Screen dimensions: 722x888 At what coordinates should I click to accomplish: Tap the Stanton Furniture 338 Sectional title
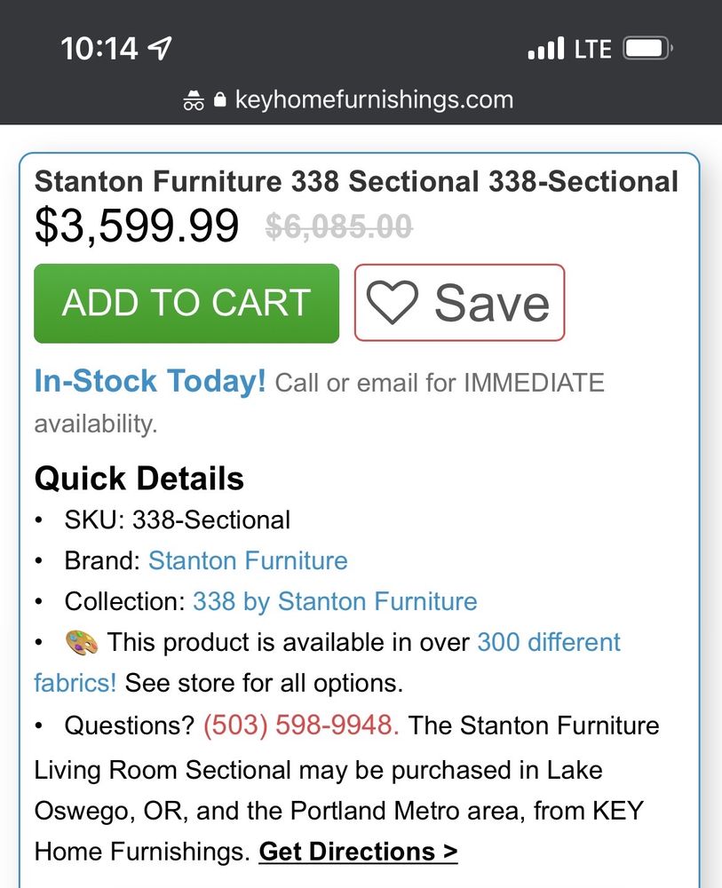356,181
